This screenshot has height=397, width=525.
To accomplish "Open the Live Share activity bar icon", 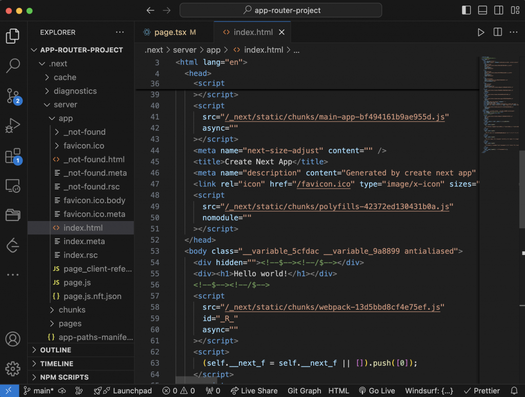I will click(13, 245).
